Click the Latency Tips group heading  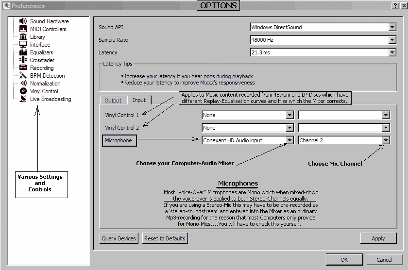(x=118, y=64)
